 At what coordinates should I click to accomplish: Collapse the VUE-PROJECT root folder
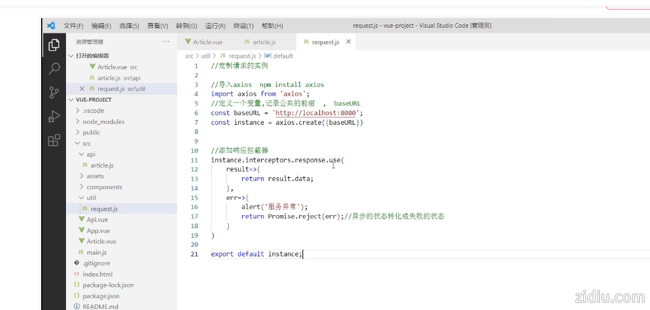pos(71,100)
